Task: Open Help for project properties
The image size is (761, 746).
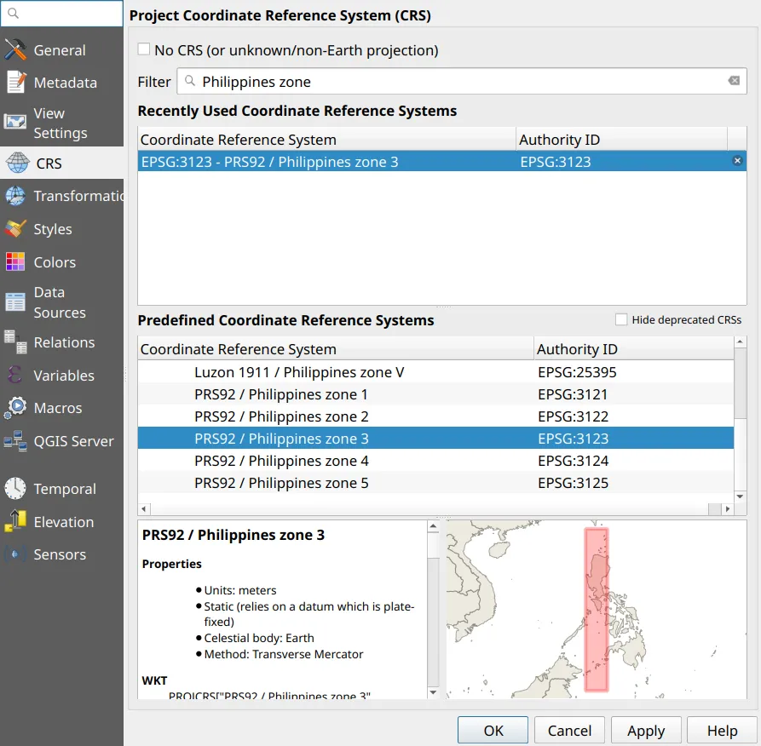Action: pyautogui.click(x=722, y=730)
